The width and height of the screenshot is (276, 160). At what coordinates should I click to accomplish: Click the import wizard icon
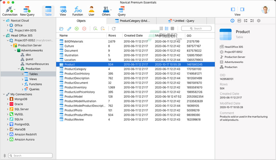(95, 28)
